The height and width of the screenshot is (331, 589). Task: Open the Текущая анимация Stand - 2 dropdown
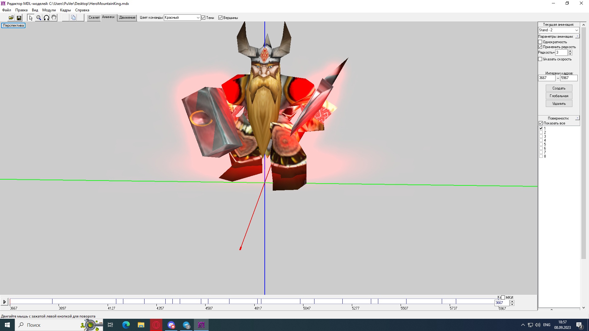559,30
